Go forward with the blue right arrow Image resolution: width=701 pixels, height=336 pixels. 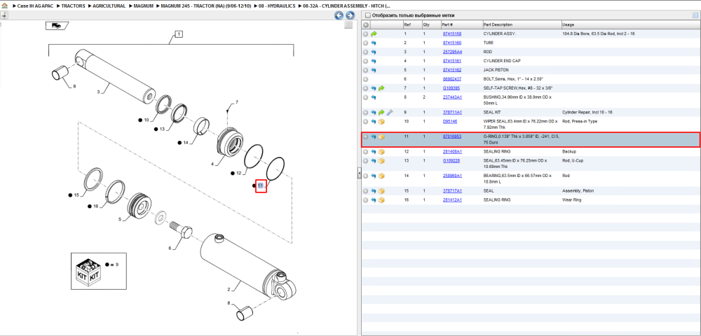tap(350, 15)
